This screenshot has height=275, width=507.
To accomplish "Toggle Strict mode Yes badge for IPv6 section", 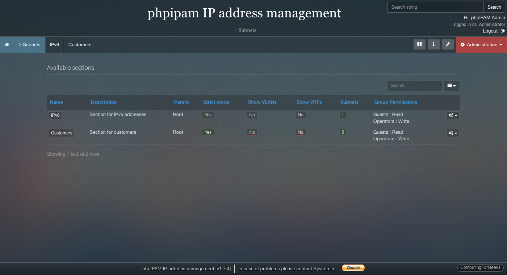I will click(x=208, y=115).
